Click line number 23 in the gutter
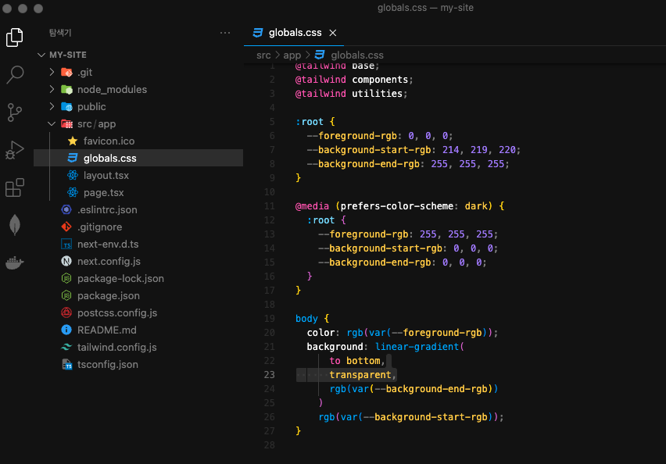Viewport: 666px width, 464px height. coord(269,375)
